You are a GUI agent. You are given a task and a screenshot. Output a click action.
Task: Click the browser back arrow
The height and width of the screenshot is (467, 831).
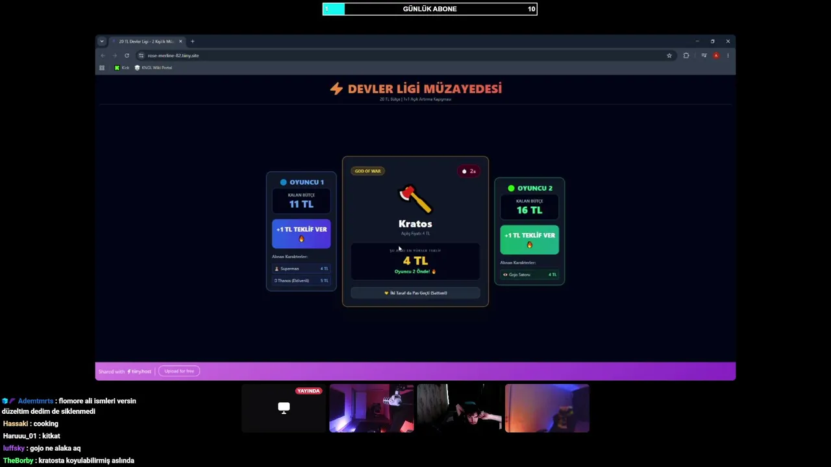(x=103, y=56)
